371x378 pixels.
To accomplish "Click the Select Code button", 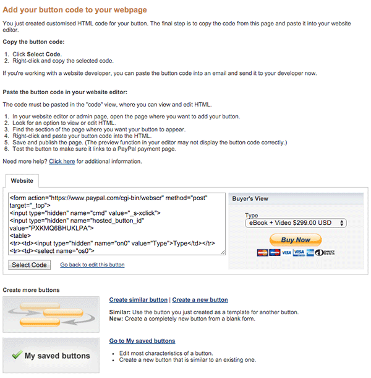I will coord(29,265).
